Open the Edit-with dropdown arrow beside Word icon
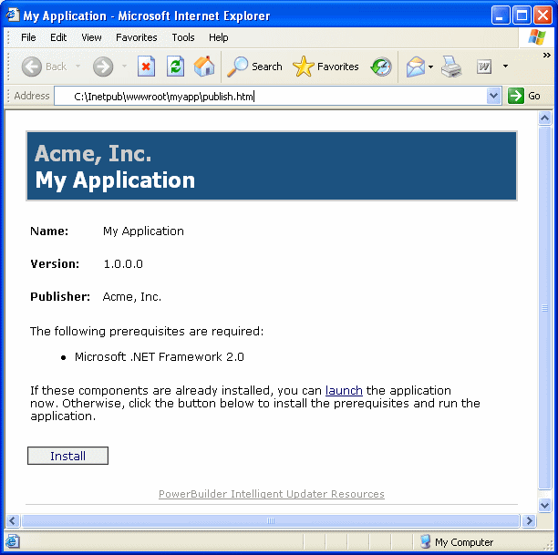The image size is (558, 555). tap(505, 67)
